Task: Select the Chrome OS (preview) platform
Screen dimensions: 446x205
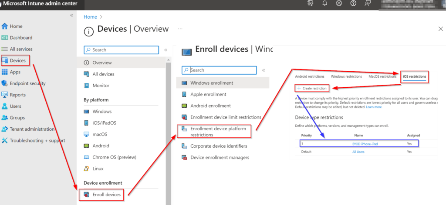Action: pyautogui.click(x=110, y=157)
